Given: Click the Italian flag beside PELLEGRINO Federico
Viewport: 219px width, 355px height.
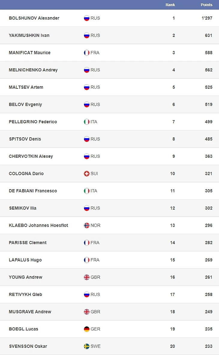Looking at the screenshot, I should click(x=87, y=122).
